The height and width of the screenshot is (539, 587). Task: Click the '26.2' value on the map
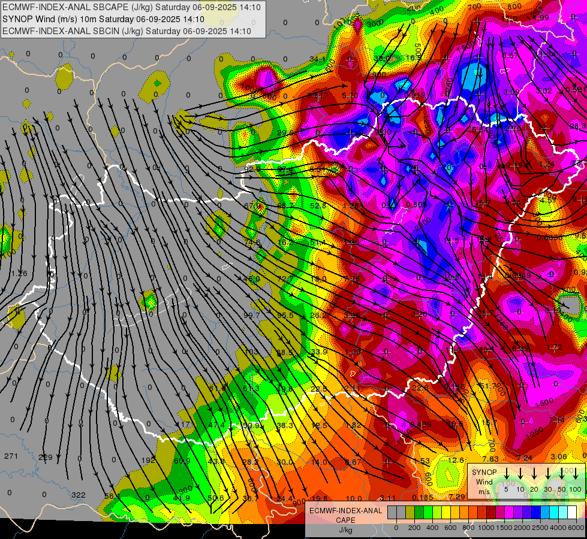[318, 316]
